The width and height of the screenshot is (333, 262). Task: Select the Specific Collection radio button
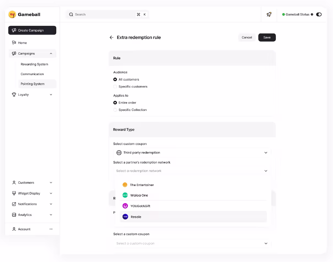point(115,110)
